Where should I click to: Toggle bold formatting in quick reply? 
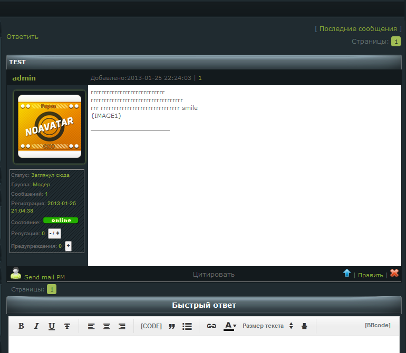[x=21, y=326]
